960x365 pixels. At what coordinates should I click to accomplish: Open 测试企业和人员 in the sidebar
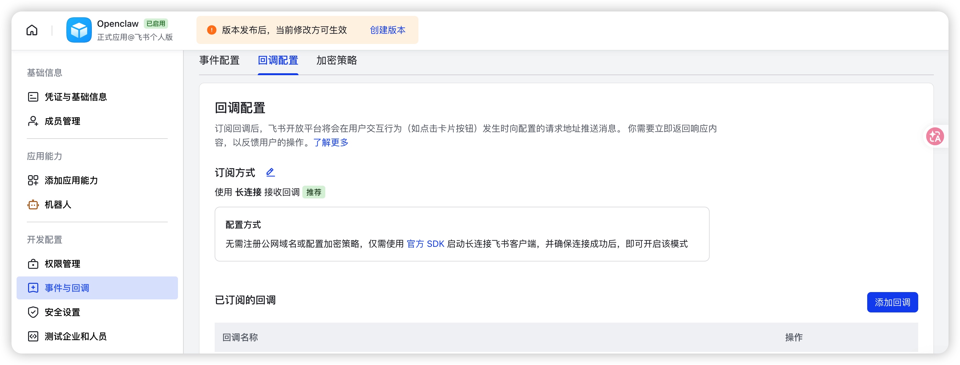75,336
